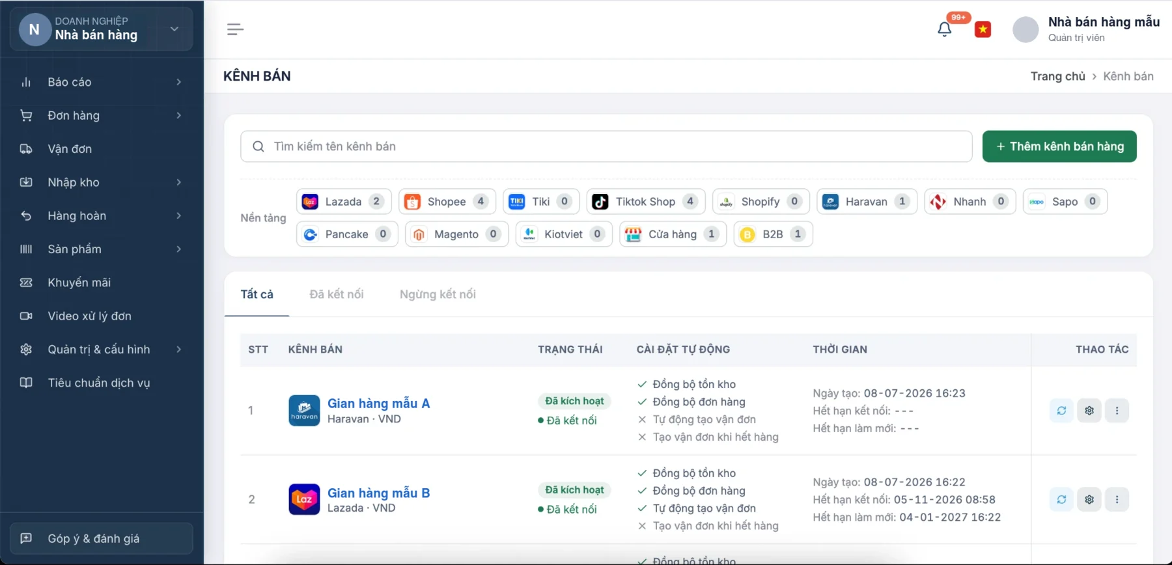Viewport: 1172px width, 565px height.
Task: Open Góp ý & đánh giá feedback button
Action: 102,538
